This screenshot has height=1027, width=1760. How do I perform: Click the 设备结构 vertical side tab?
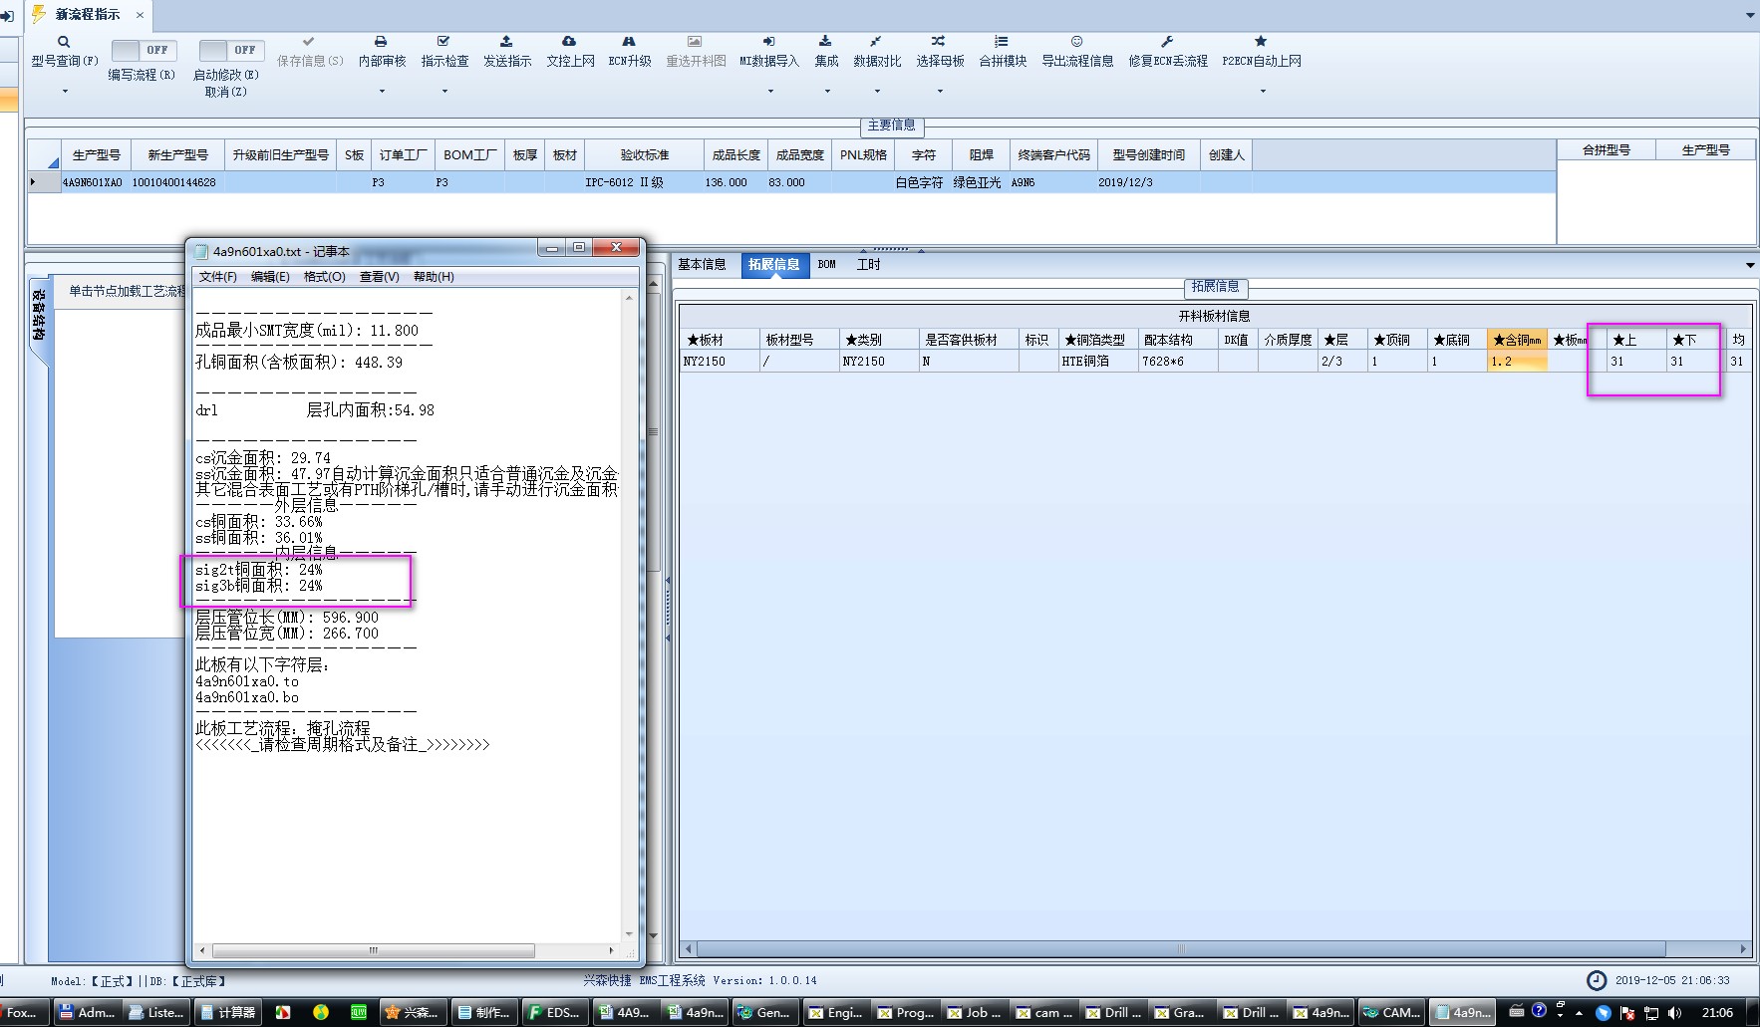coord(38,314)
